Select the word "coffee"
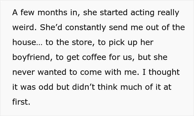 [x=94, y=57]
